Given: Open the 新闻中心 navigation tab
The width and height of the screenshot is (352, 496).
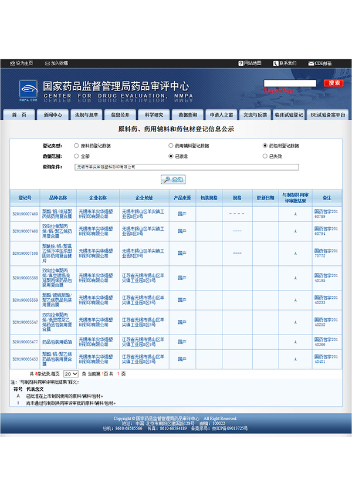Looking at the screenshot, I should (53, 115).
